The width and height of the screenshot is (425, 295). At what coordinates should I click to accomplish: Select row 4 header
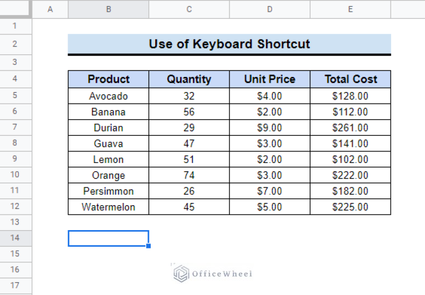click(x=16, y=79)
